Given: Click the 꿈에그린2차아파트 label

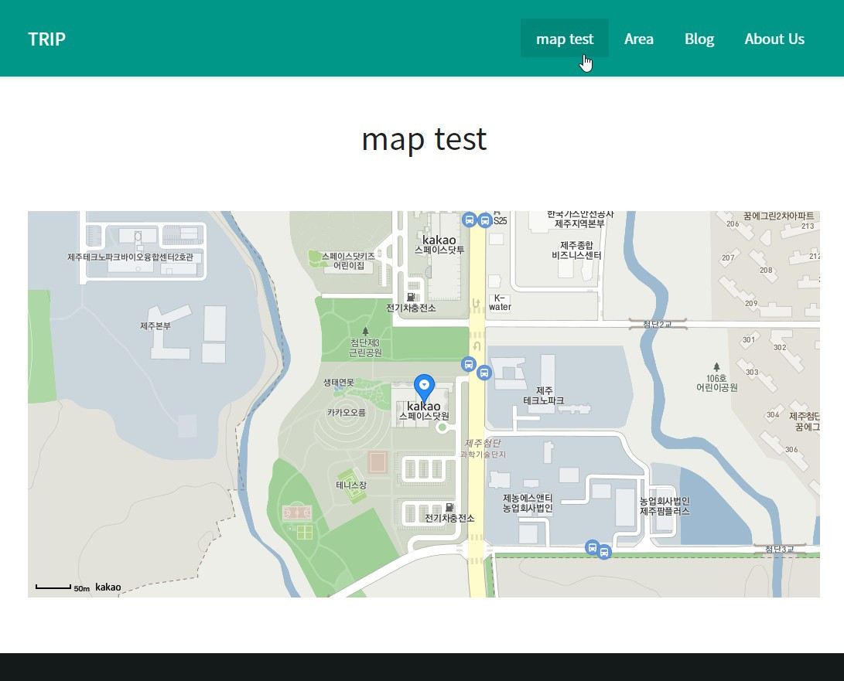Looking at the screenshot, I should click(x=778, y=216).
